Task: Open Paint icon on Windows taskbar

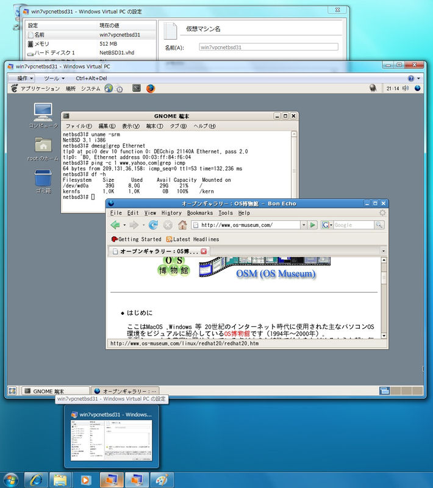Action: 162,480
